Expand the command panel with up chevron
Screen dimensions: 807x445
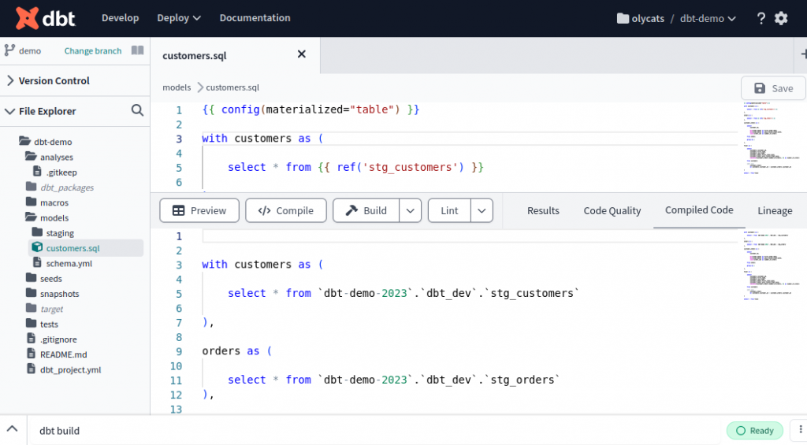tap(13, 428)
